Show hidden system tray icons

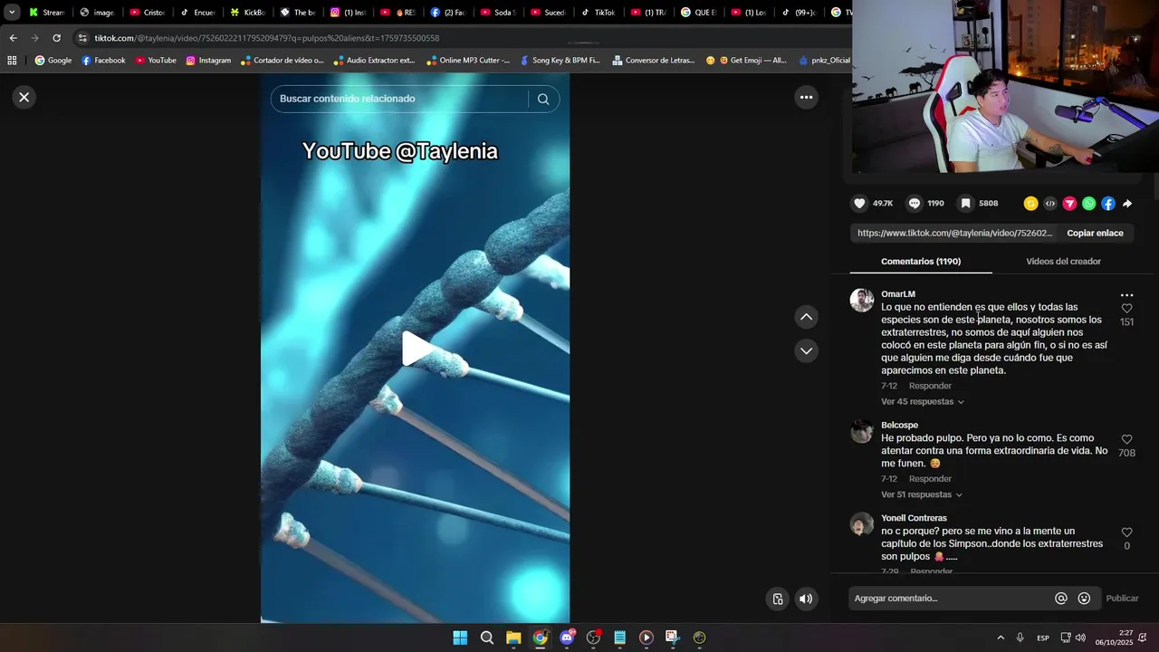[1001, 638]
